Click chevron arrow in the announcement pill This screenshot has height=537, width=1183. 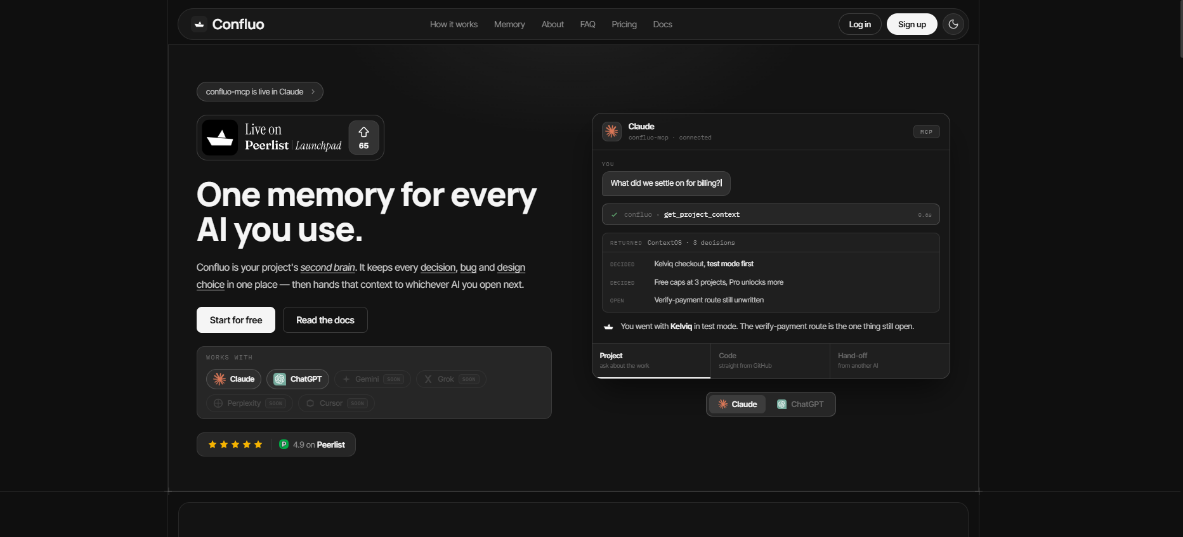click(313, 92)
